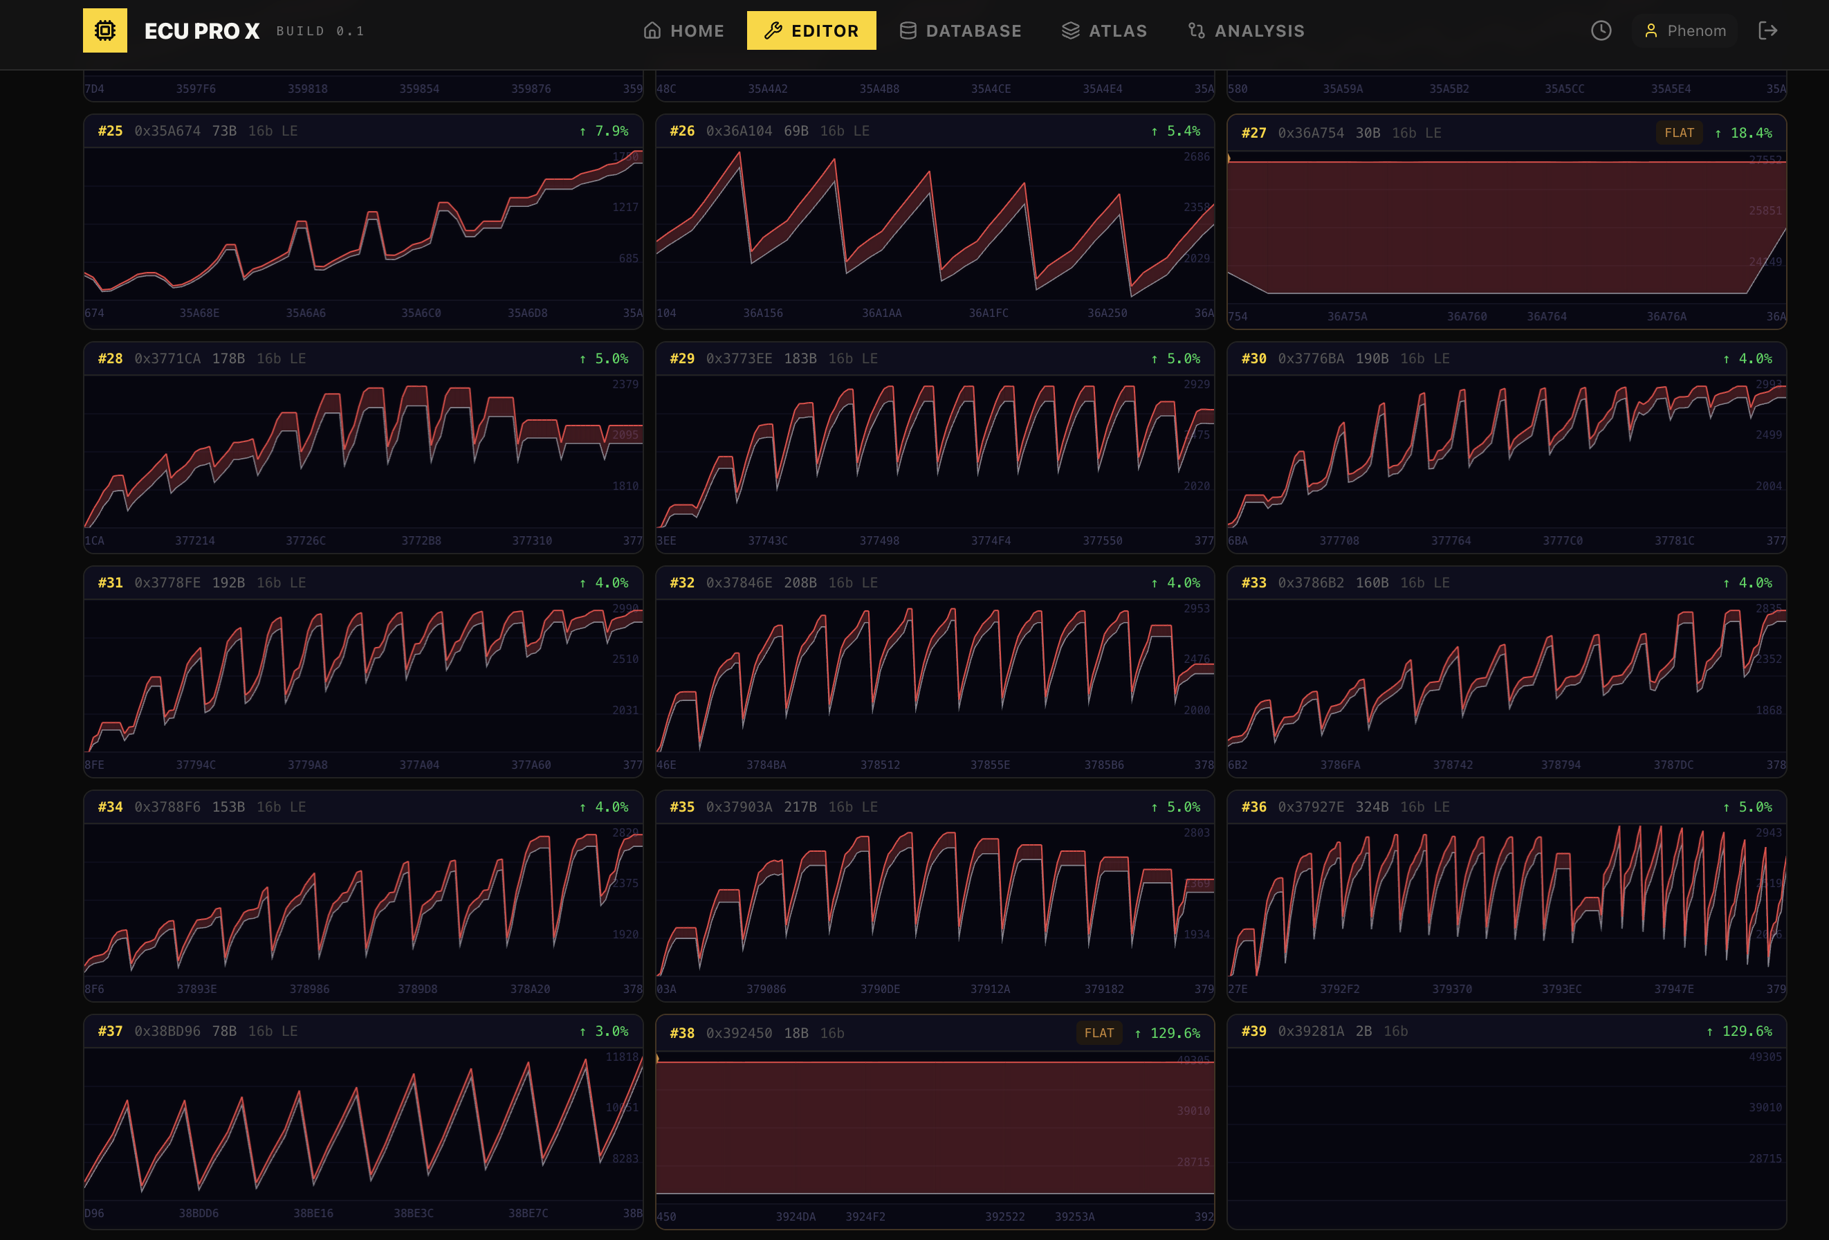
Task: Click the 129.6% change on map #39
Action: click(1738, 1031)
